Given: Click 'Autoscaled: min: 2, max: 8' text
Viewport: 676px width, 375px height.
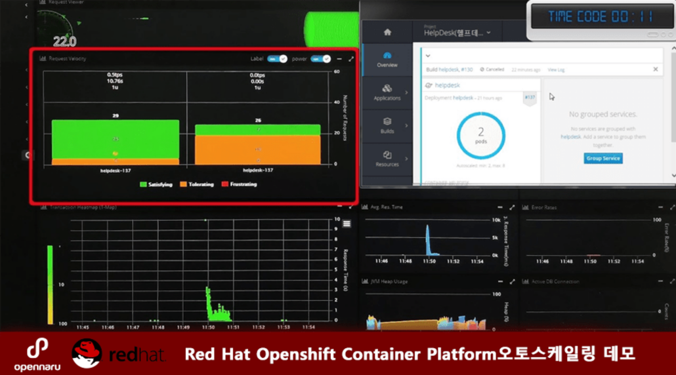Looking at the screenshot, I should [x=480, y=166].
